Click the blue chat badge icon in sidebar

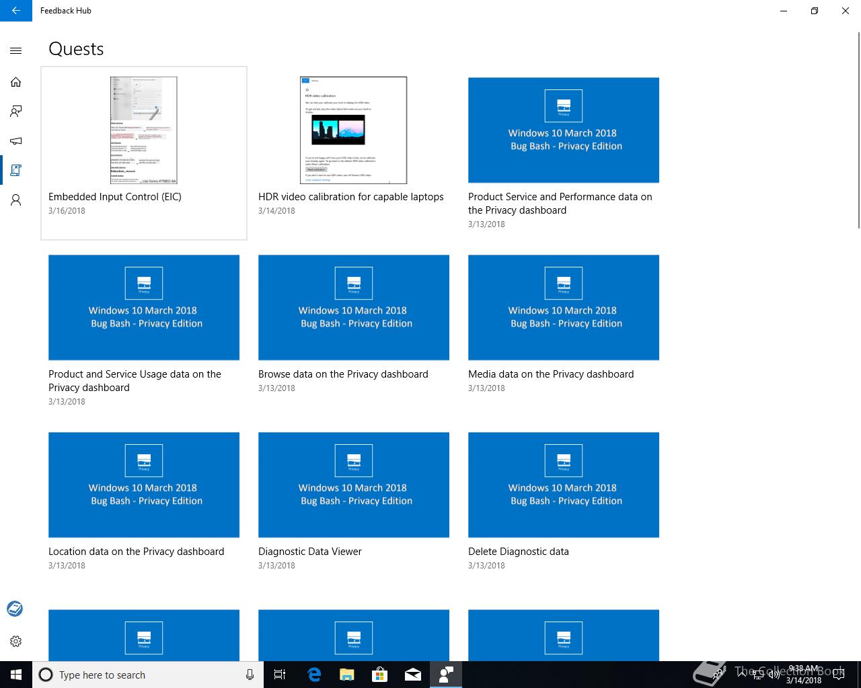click(x=15, y=609)
